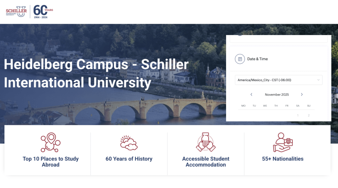Viewport: 338px width, 188px height.
Task: Open Accessible Student Accommodation
Action: [x=206, y=162]
